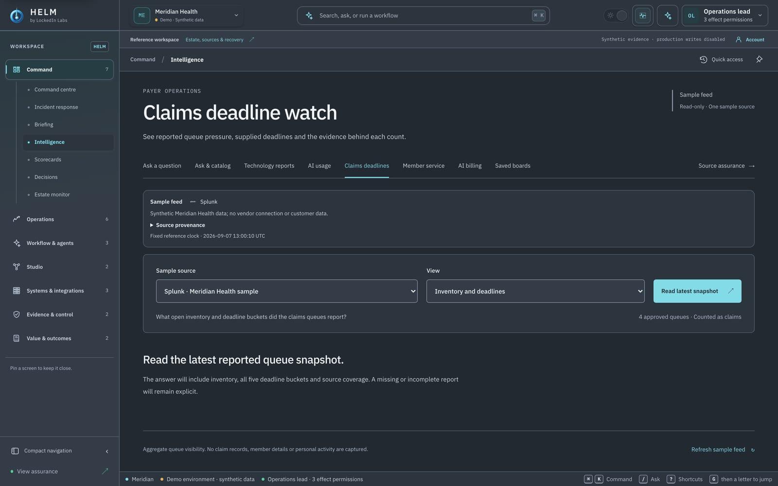Go to Incident response
This screenshot has width=778, height=486.
pos(68,107)
